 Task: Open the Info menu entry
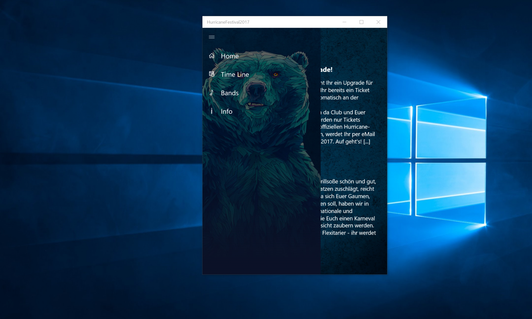[x=261, y=111]
